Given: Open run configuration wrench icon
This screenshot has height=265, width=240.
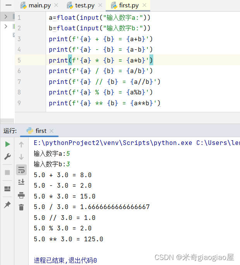Looking at the screenshot, I should [x=7, y=157].
